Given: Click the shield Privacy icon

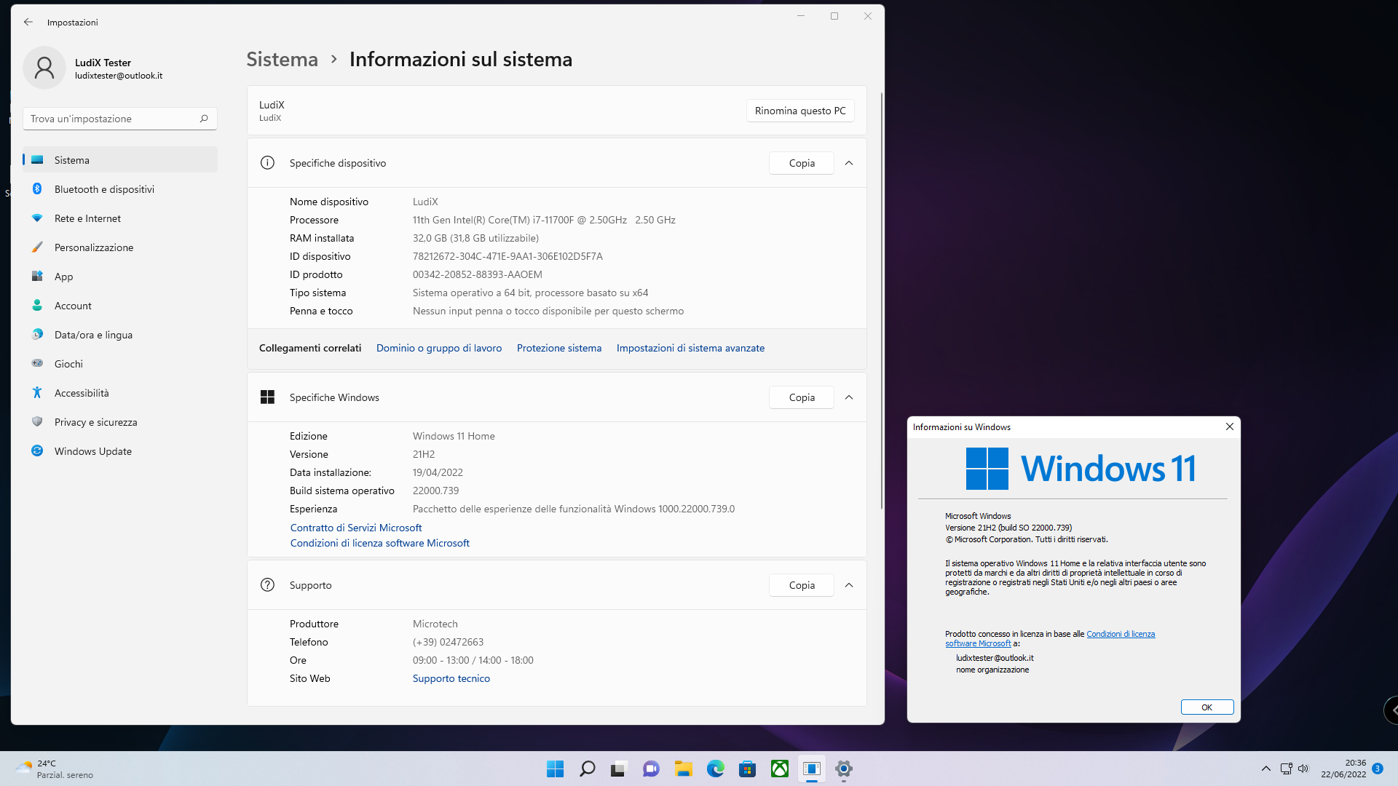Looking at the screenshot, I should [37, 422].
